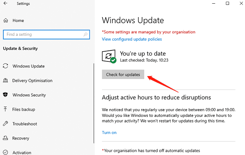Click the Troubleshoot wrench icon
This screenshot has width=245, height=155.
(x=5, y=124)
